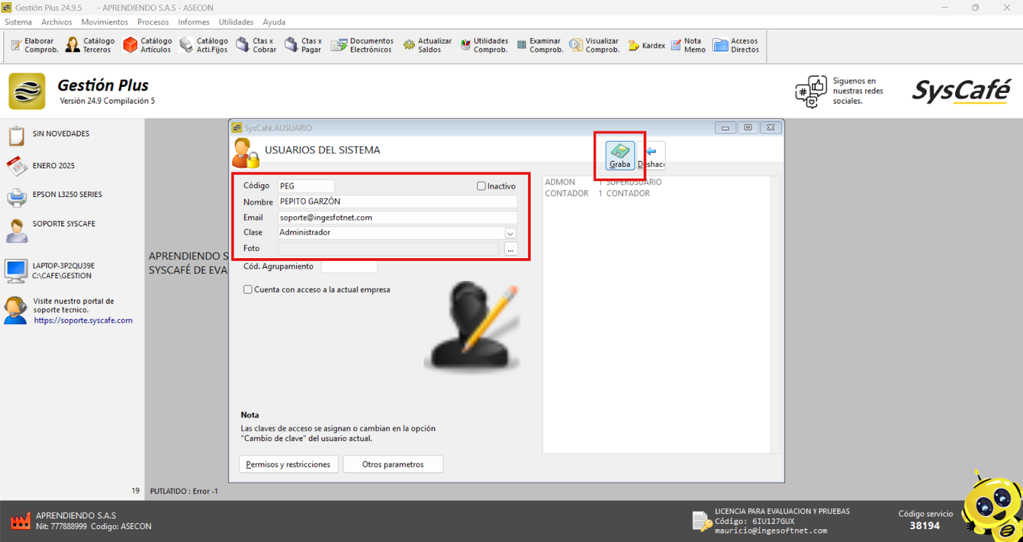Toggle the Inactivo checkbox
Image resolution: width=1023 pixels, height=542 pixels.
481,186
